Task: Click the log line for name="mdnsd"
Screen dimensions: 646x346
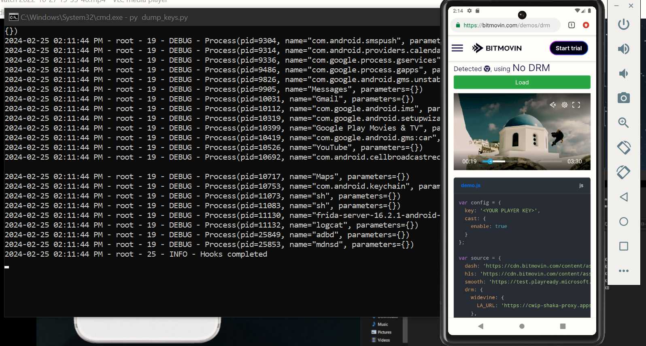Action: point(209,245)
